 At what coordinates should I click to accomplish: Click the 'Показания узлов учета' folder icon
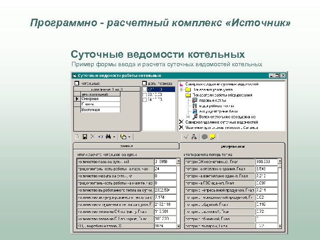[x=188, y=89]
